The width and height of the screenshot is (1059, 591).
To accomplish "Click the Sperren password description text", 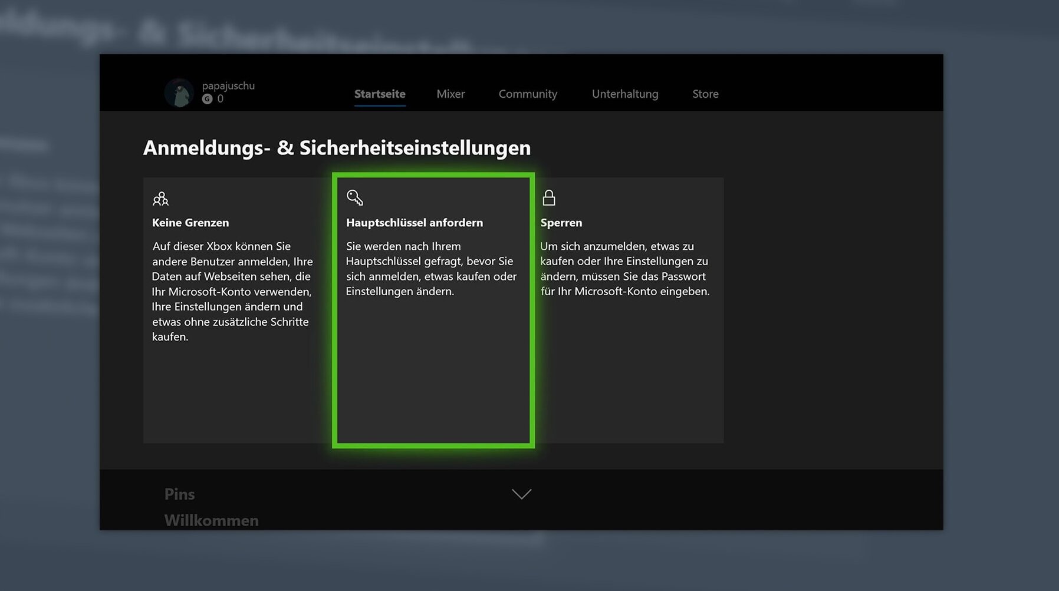I will click(624, 269).
